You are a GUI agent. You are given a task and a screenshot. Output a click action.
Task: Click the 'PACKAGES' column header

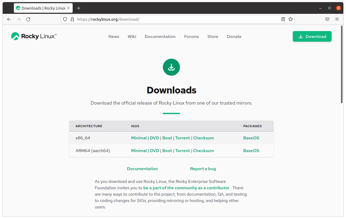point(252,126)
